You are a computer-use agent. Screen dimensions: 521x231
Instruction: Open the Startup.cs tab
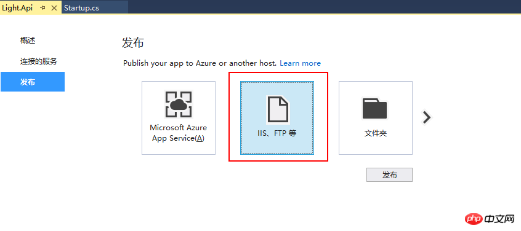pyautogui.click(x=81, y=8)
